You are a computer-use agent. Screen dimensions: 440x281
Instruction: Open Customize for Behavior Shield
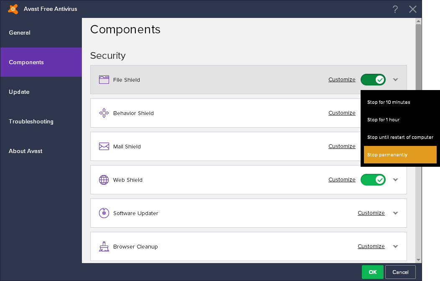(x=342, y=113)
